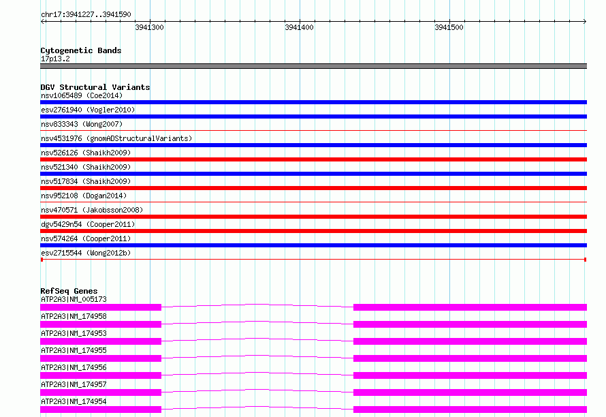Select transcript label ATP2A3|NM_174956

coord(74,367)
